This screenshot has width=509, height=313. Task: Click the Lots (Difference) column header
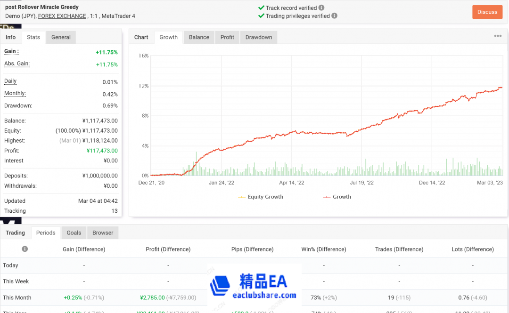point(473,249)
